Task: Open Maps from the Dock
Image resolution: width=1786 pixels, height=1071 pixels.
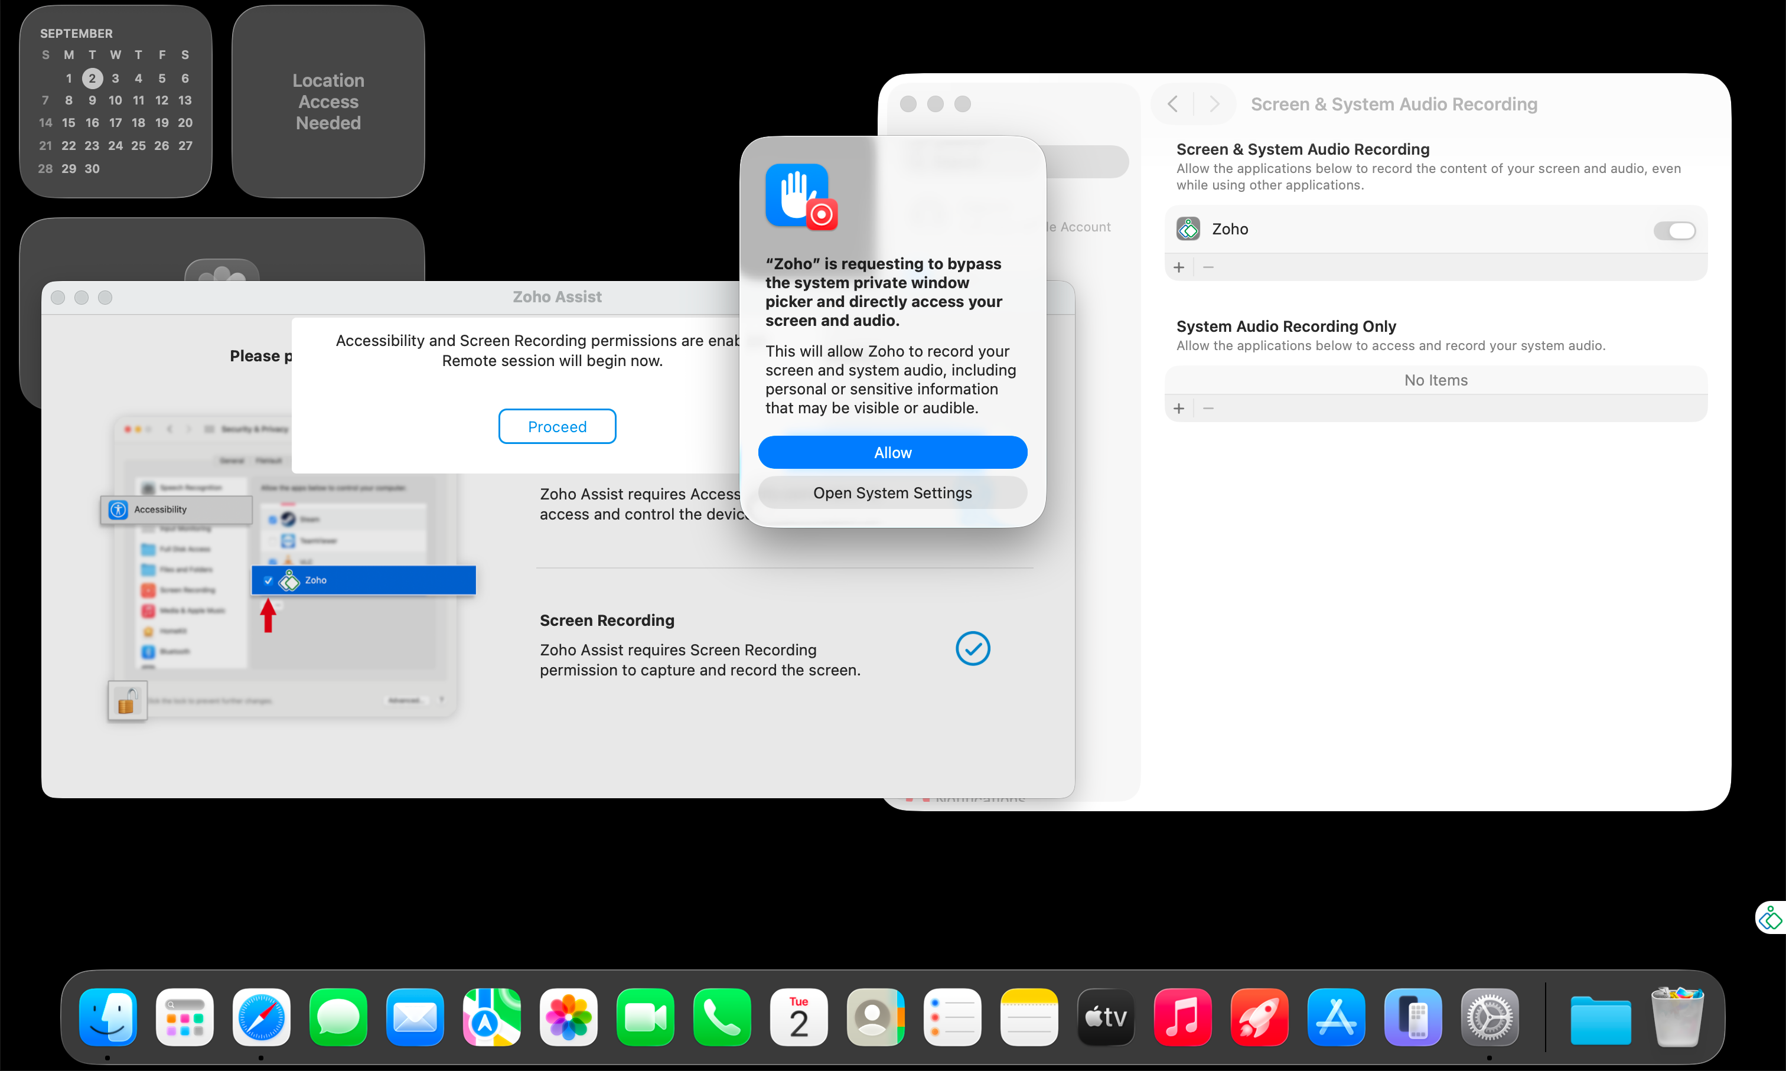Action: point(491,1017)
